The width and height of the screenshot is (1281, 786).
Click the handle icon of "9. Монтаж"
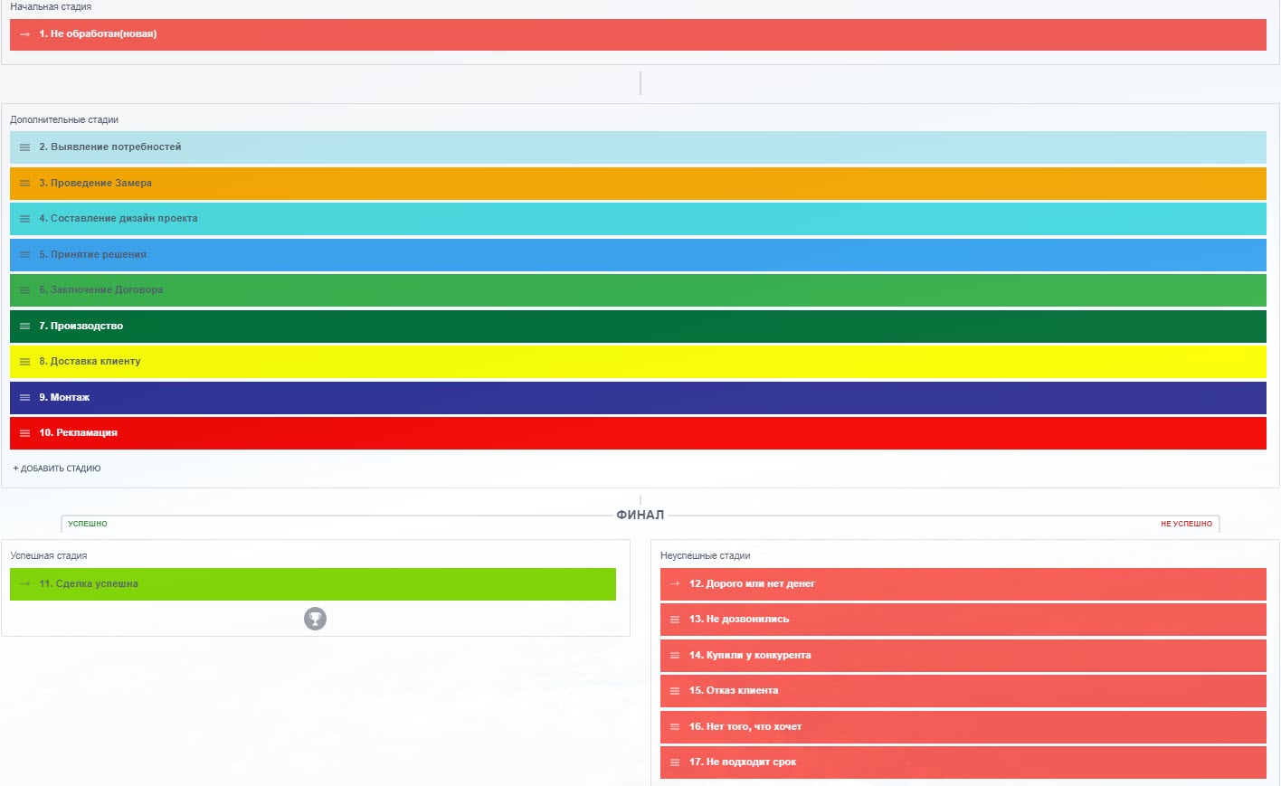click(x=25, y=398)
